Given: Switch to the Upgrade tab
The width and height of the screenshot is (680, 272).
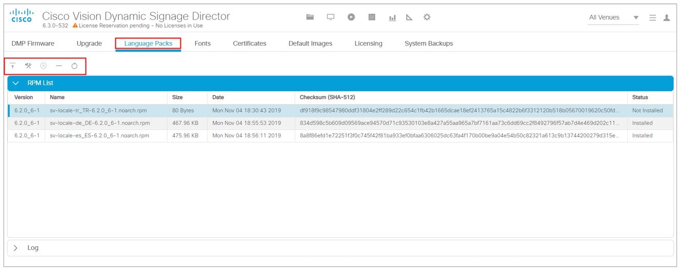Looking at the screenshot, I should (89, 44).
